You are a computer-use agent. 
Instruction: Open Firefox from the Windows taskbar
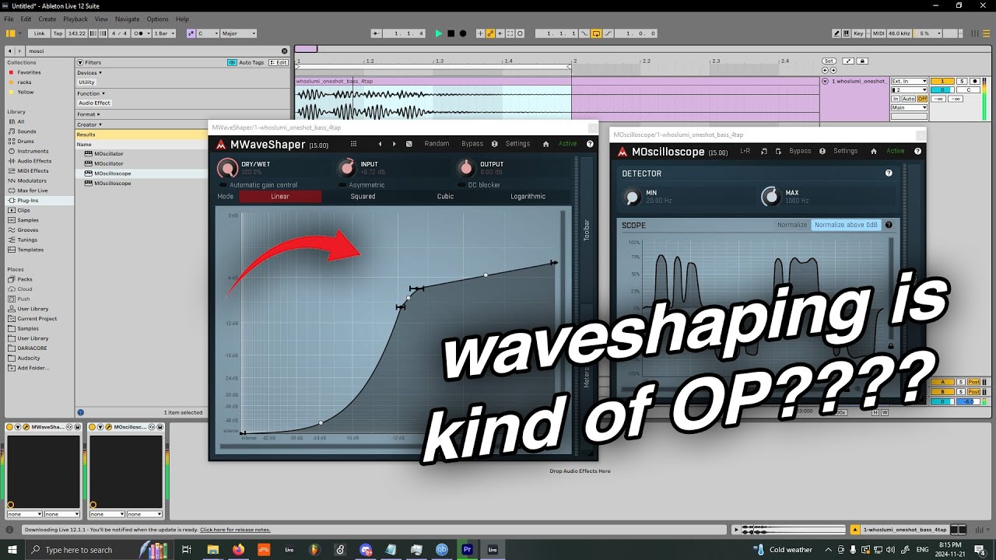pyautogui.click(x=238, y=549)
